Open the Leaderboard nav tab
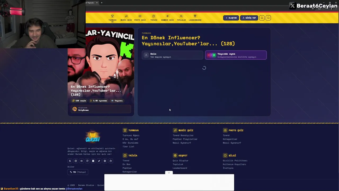 tap(195, 18)
